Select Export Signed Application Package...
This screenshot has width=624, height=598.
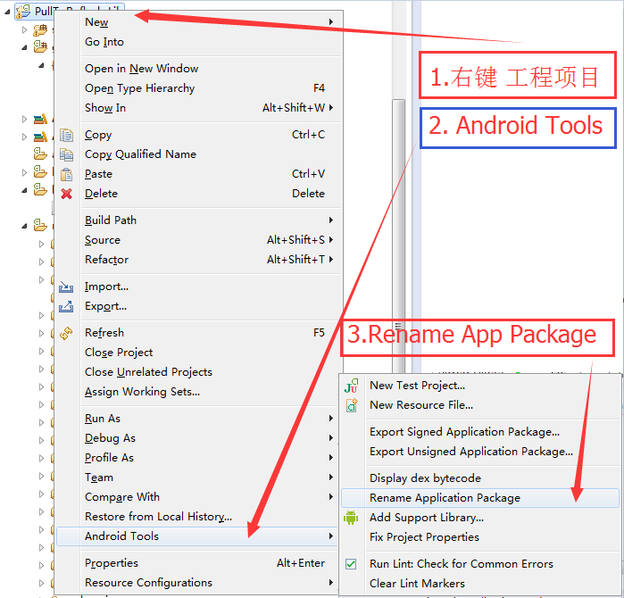tap(480, 432)
